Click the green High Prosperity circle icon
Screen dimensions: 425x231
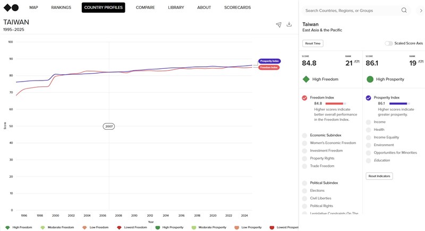point(370,79)
